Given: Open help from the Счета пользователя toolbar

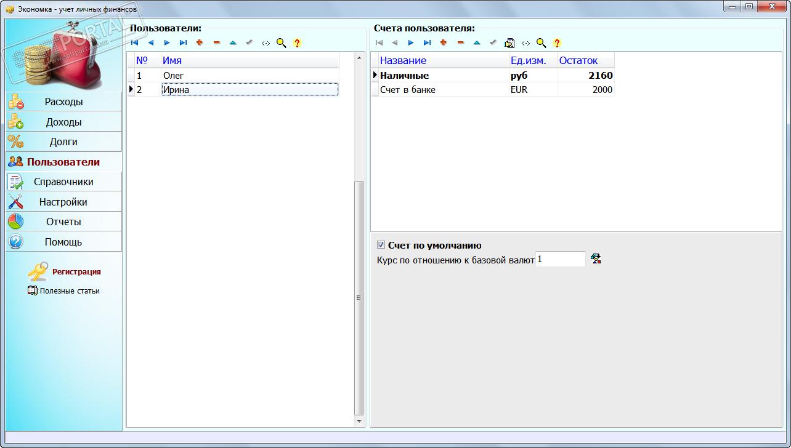Looking at the screenshot, I should click(557, 43).
